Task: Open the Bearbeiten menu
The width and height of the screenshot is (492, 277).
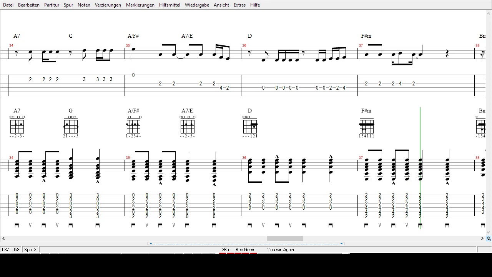Action: pyautogui.click(x=29, y=5)
